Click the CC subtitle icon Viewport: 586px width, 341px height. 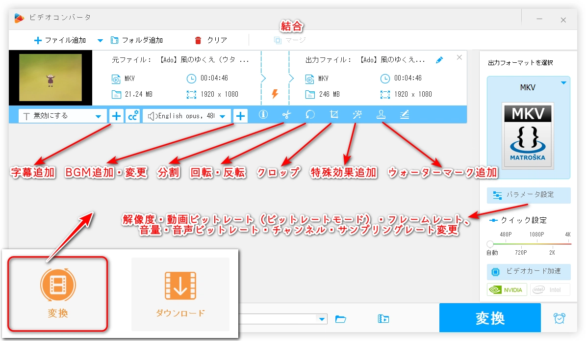pos(132,116)
